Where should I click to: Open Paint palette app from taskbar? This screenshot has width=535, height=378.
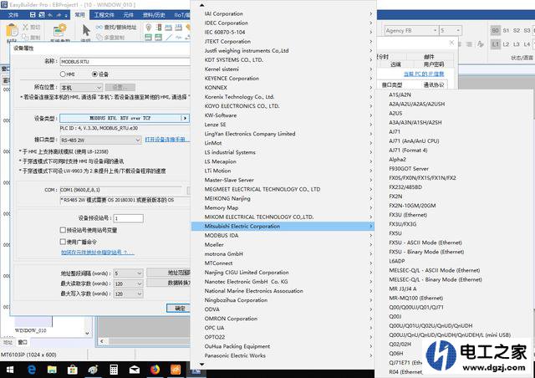click(93, 370)
